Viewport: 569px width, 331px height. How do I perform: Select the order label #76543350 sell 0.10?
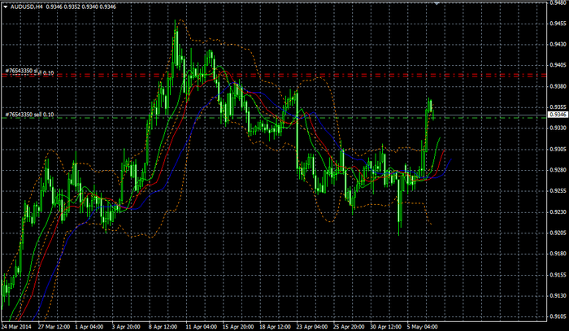(29, 115)
